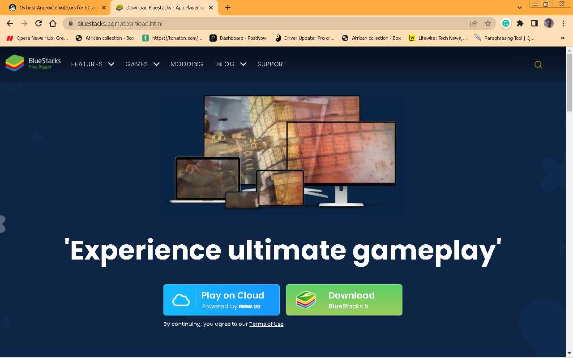The image size is (573, 358).
Task: Click the devices gameplay hero image
Action: pos(283,152)
